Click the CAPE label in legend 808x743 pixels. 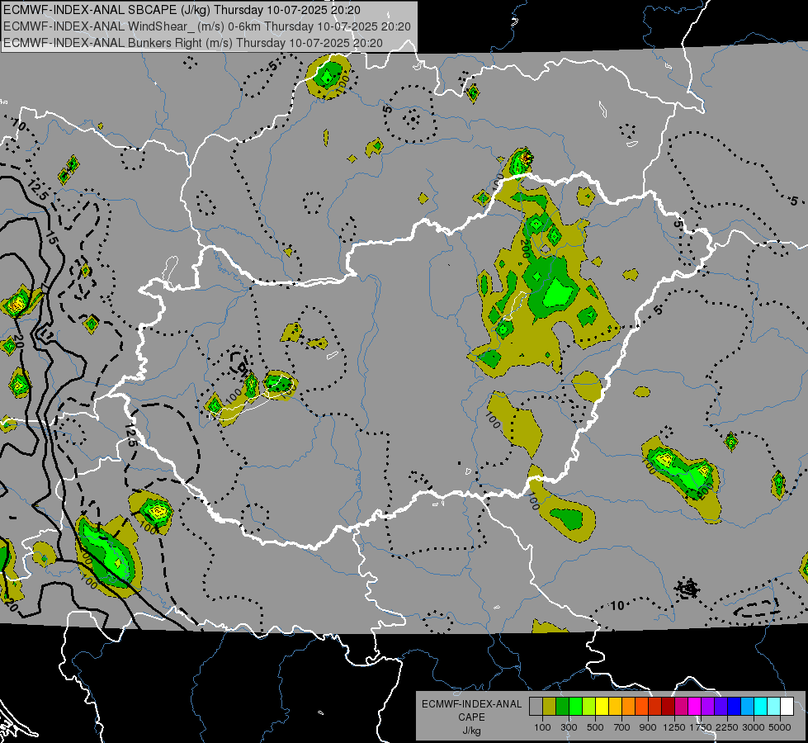pyautogui.click(x=471, y=717)
